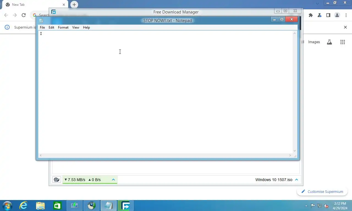Image resolution: width=352 pixels, height=211 pixels.
Task: Open the browser tab search dropdown arrow
Action: pos(317,4)
